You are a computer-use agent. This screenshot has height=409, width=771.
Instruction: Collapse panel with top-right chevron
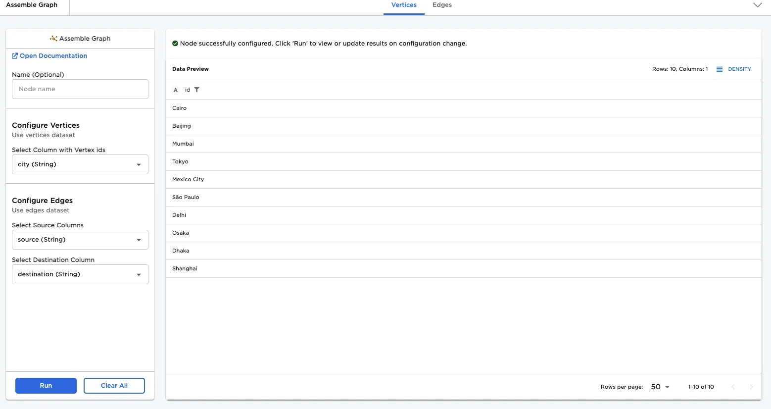[757, 5]
